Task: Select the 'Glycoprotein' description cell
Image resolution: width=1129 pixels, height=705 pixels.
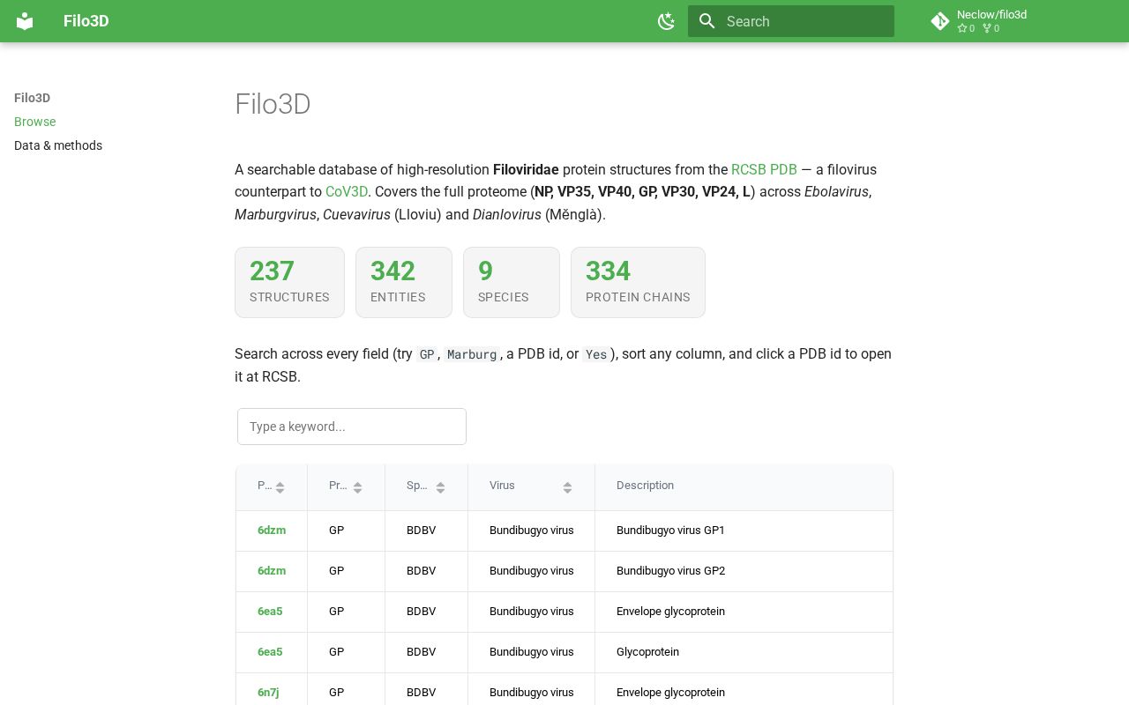Action: [744, 652]
